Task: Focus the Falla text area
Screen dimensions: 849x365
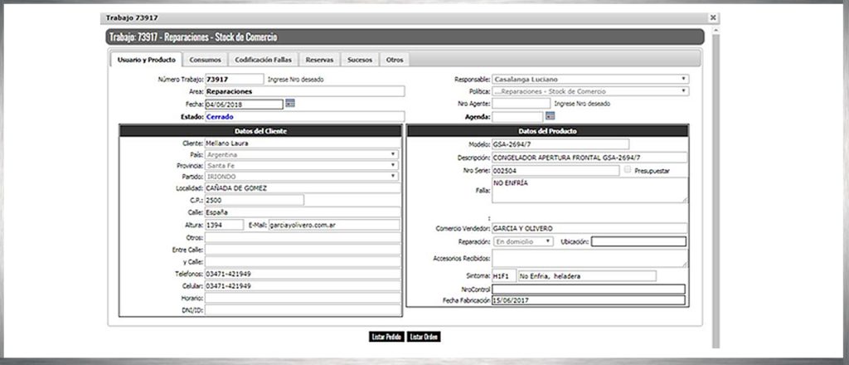Action: pyautogui.click(x=589, y=190)
